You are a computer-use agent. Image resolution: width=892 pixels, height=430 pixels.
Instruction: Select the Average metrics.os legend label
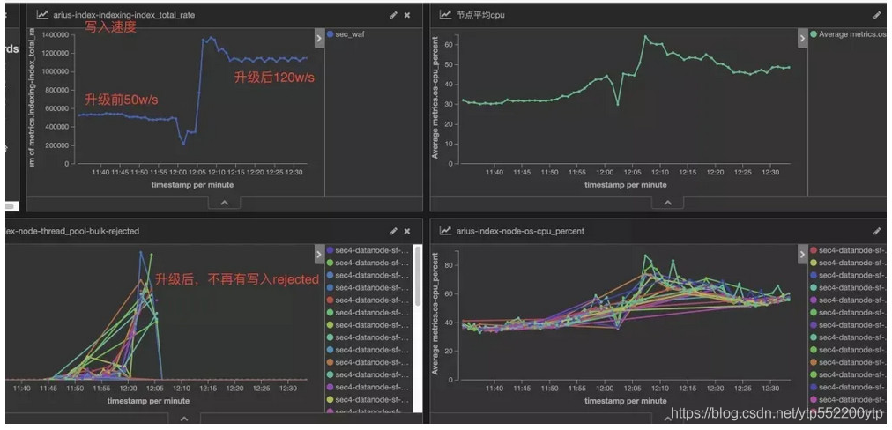tap(852, 34)
